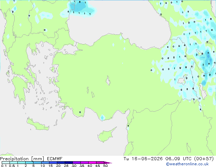216x167 pixels.
Task: Click the 'ECMWF' model label
Action: pyautogui.click(x=55, y=159)
